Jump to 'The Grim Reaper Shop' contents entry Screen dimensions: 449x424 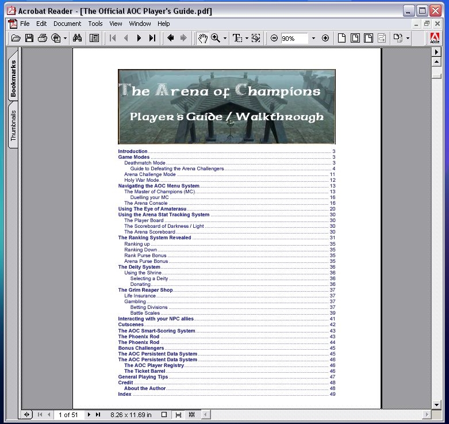145,290
